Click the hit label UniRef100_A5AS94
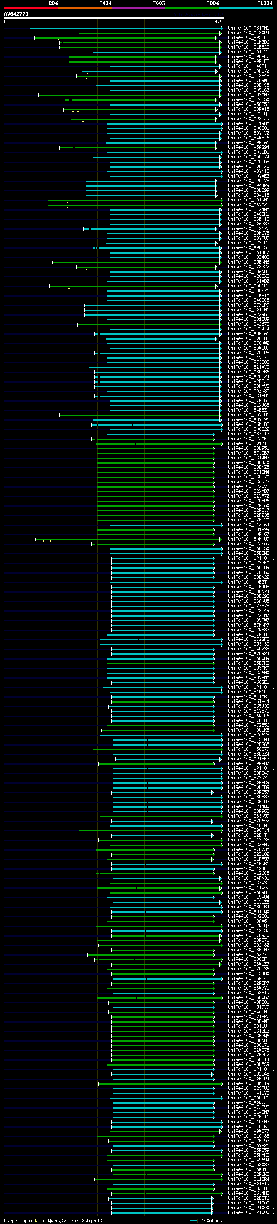277x1224 pixels. click(x=248, y=147)
